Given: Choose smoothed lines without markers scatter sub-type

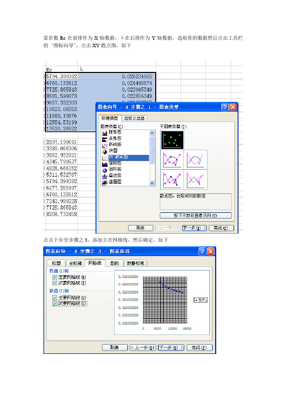Looking at the screenshot, I should 195,160.
